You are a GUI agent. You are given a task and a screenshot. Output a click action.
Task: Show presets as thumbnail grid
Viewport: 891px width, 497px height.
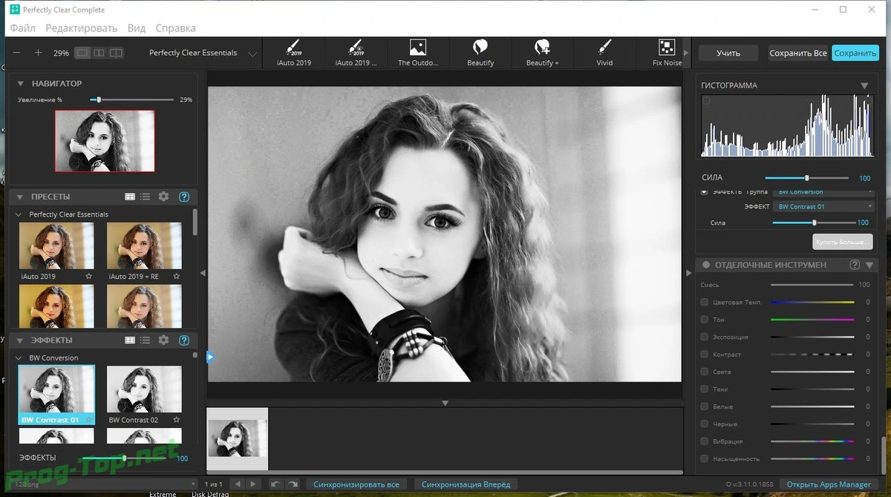pyautogui.click(x=130, y=197)
